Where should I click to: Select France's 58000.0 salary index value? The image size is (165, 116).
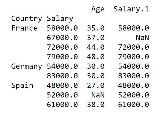tap(62, 28)
